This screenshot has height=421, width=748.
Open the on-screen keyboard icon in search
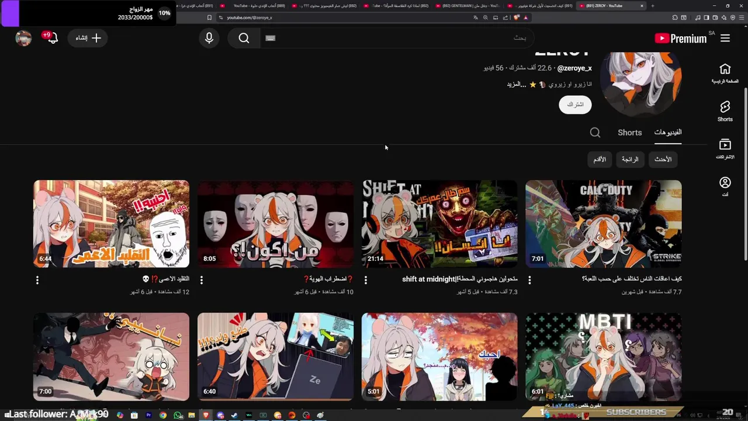(x=270, y=38)
